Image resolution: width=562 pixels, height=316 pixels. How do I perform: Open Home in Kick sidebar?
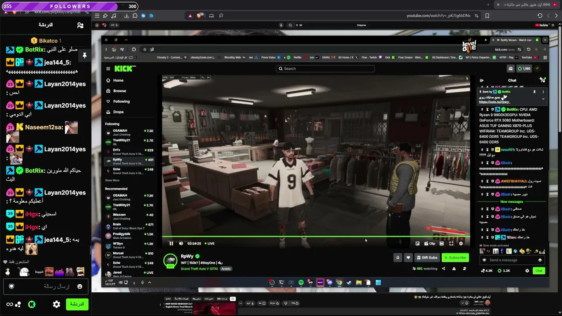click(x=115, y=80)
